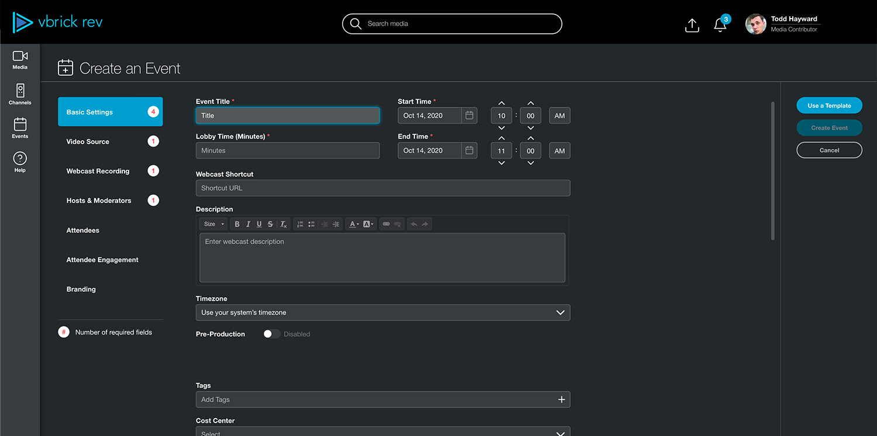Decrease Start Time hour with down arrow
Image resolution: width=877 pixels, height=436 pixels.
coord(502,128)
